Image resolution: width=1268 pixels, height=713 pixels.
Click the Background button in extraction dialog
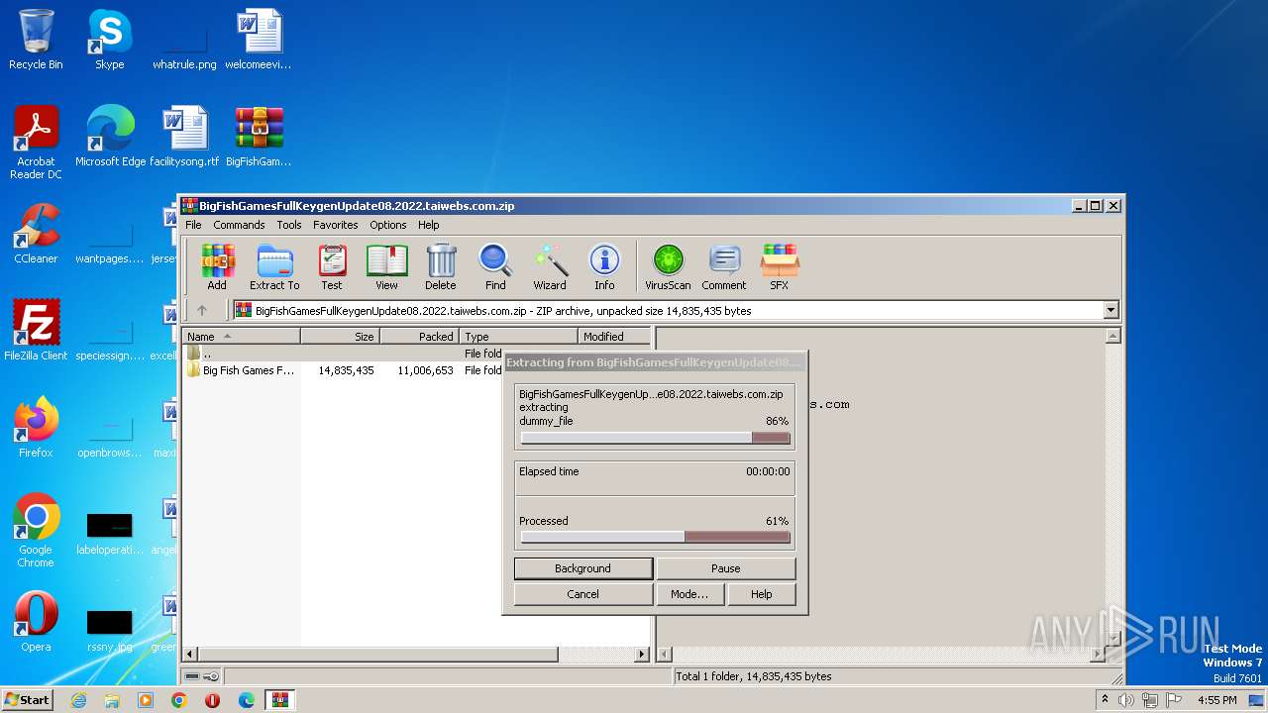[582, 568]
